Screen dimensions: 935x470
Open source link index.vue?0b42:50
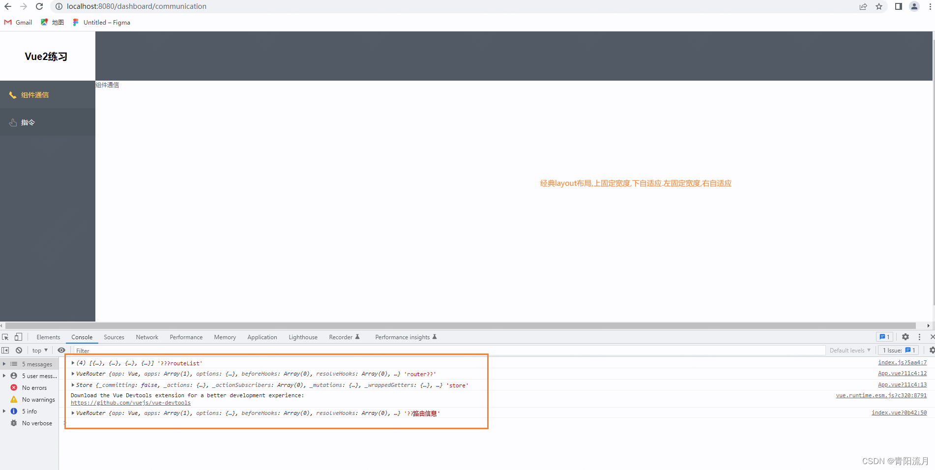pyautogui.click(x=899, y=412)
